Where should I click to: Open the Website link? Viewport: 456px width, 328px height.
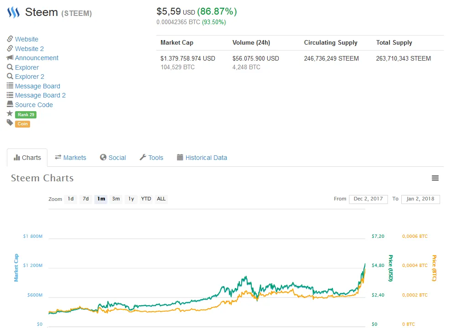click(x=26, y=39)
